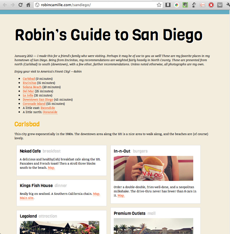Open Kings Fish House Map link
This screenshot has height=234, width=230.
(97, 194)
